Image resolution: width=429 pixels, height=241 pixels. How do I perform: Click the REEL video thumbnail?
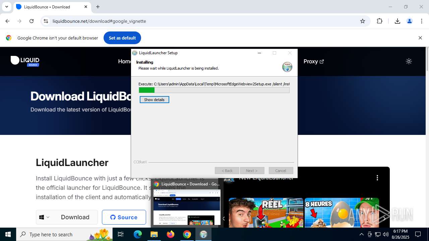(266, 213)
